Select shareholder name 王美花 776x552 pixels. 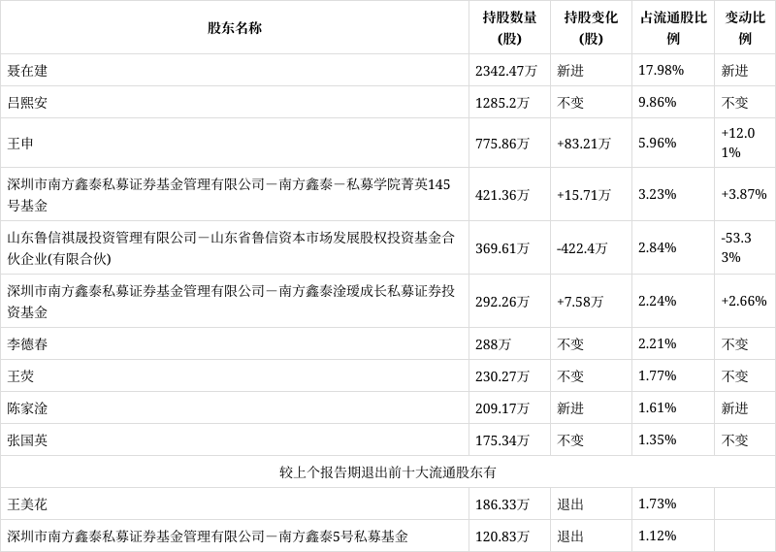(x=27, y=504)
